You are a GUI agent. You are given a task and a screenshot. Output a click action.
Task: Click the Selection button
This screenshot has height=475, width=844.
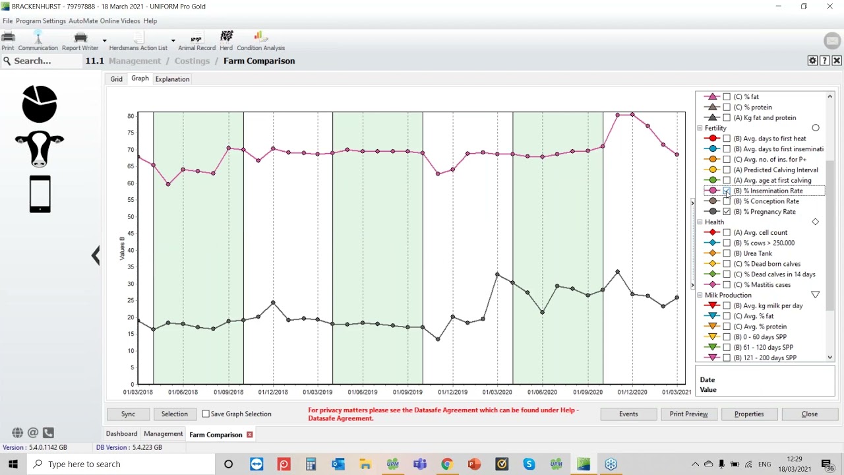pos(175,414)
